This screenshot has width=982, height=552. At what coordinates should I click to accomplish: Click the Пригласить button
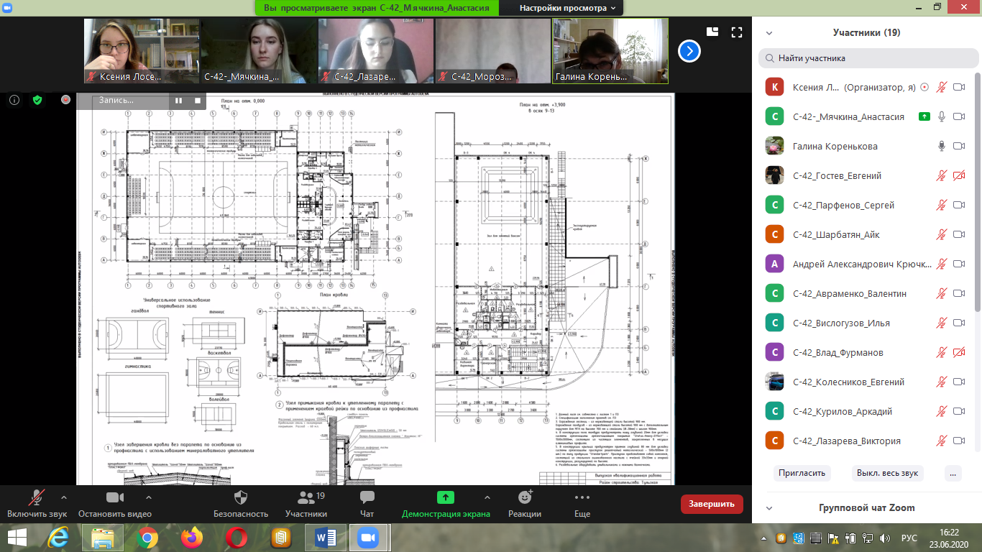click(802, 473)
